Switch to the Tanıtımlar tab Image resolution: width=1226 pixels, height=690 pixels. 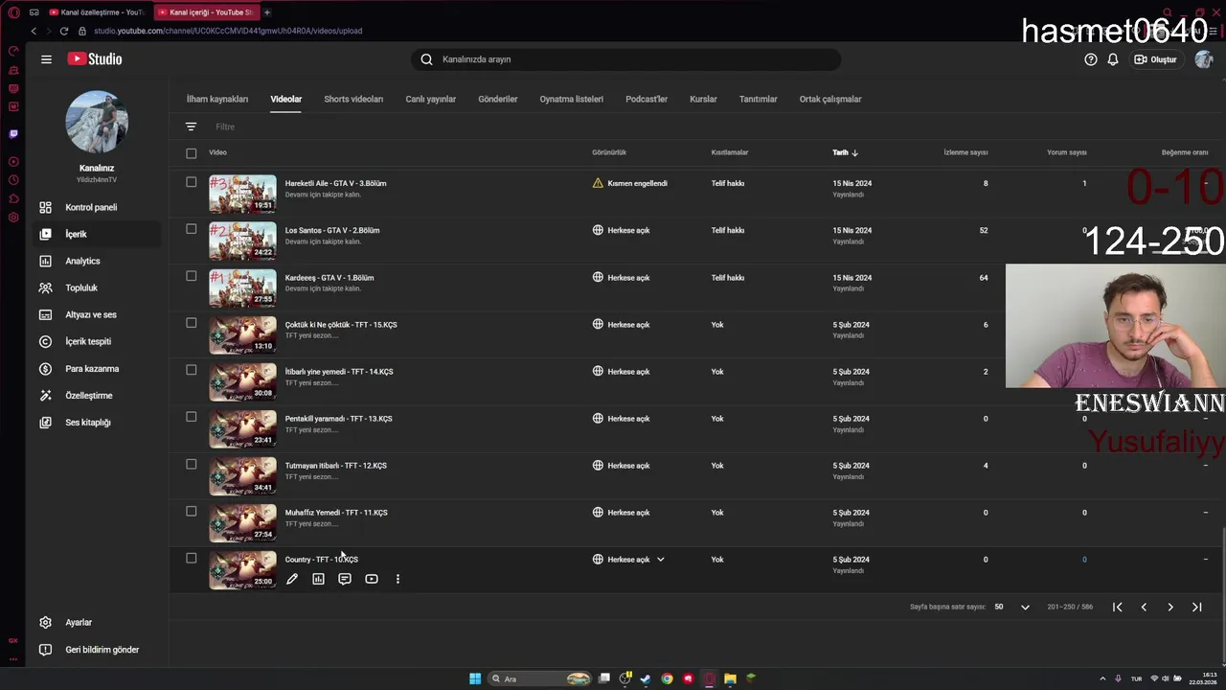click(759, 99)
